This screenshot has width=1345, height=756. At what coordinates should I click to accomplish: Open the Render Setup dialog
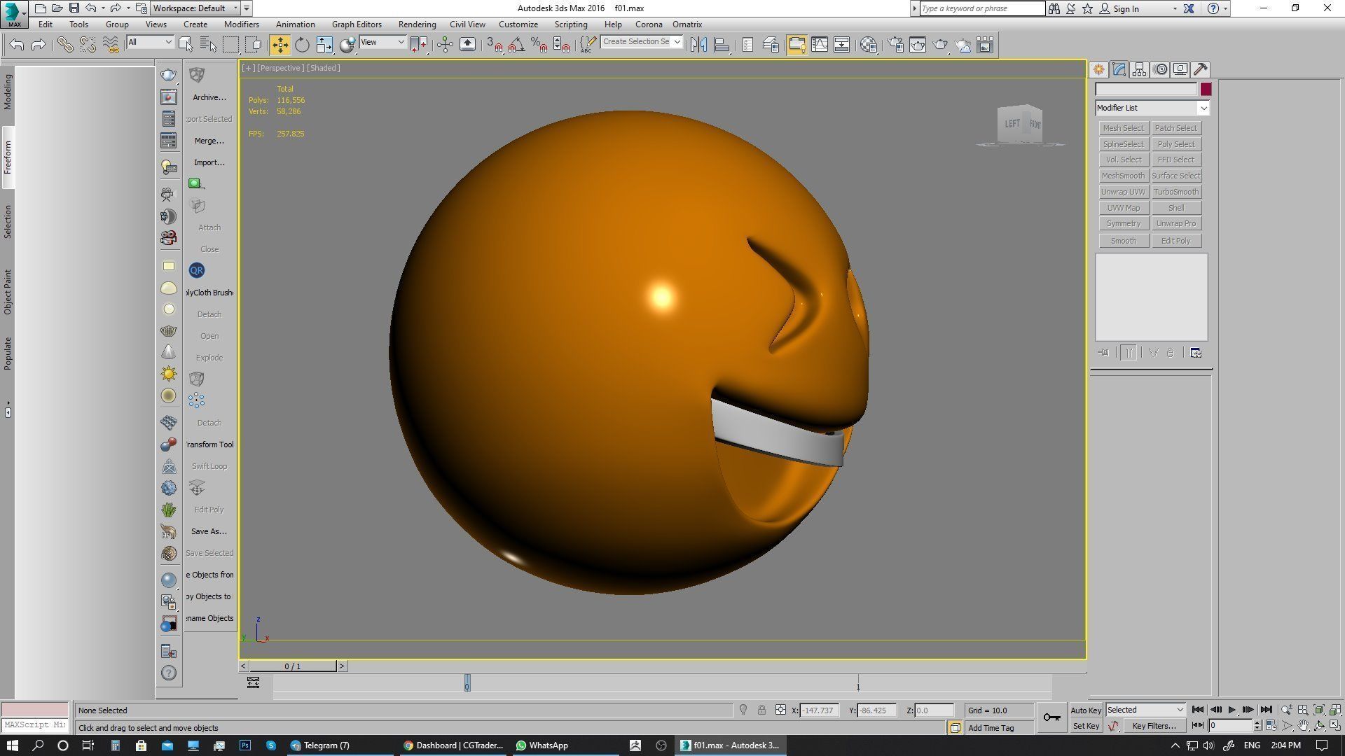(896, 45)
